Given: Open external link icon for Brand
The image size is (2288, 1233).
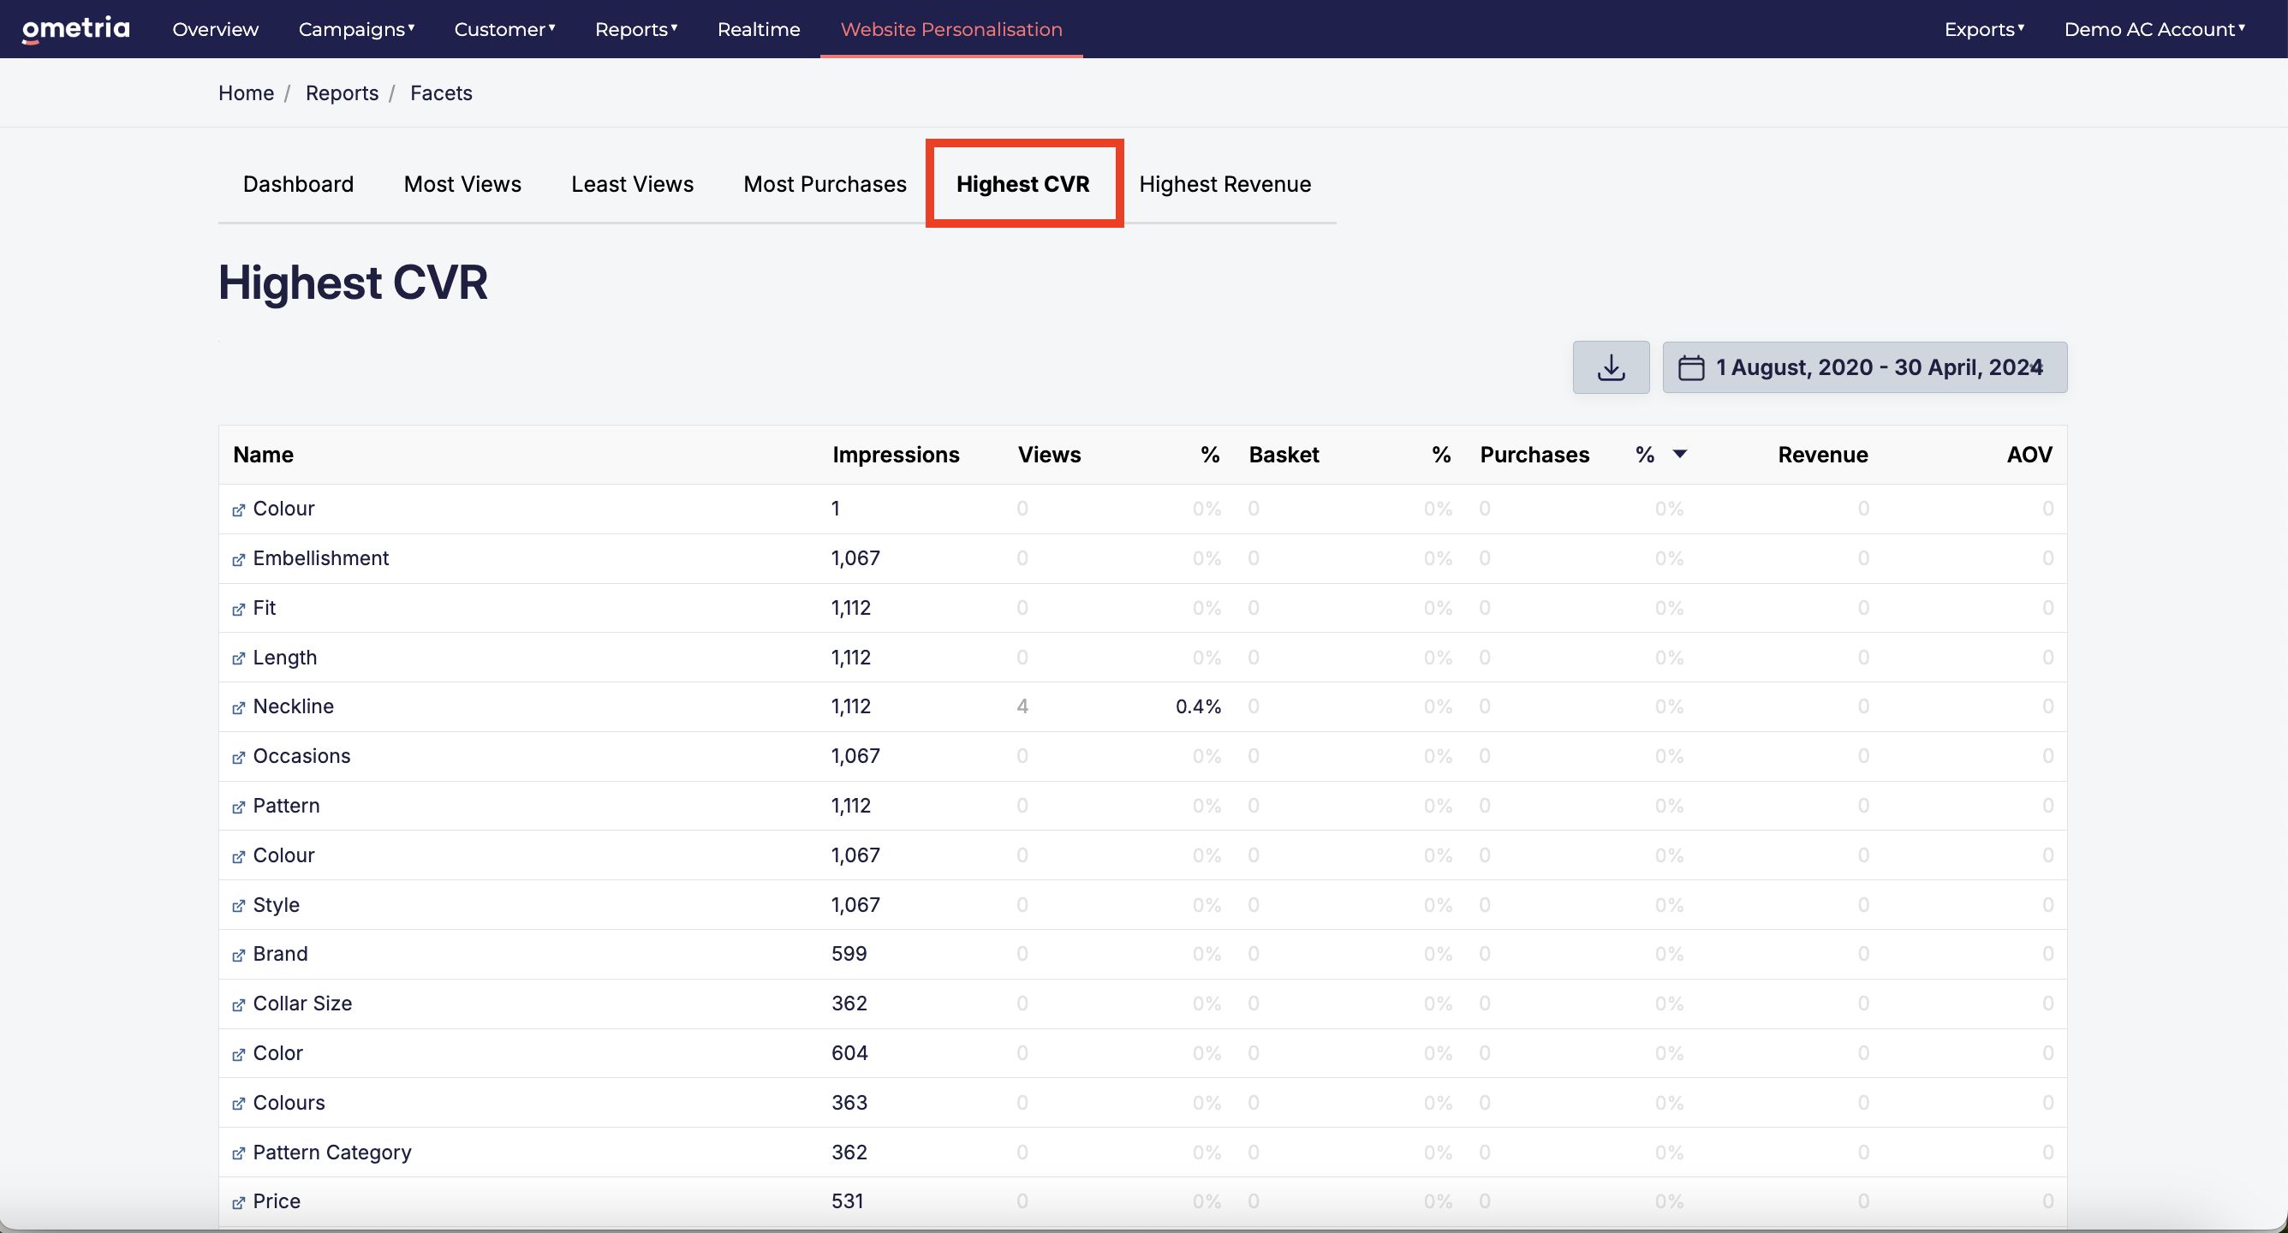Looking at the screenshot, I should (238, 956).
